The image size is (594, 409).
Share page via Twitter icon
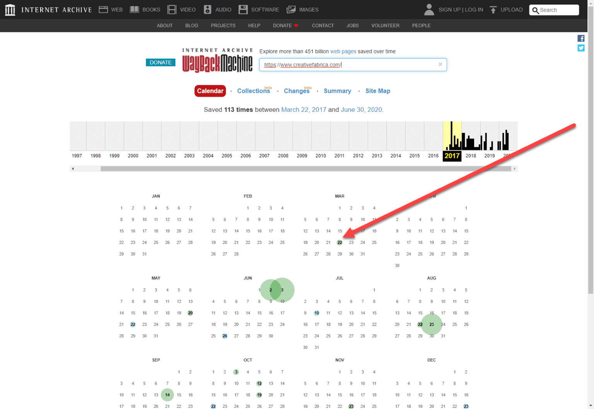pyautogui.click(x=581, y=48)
